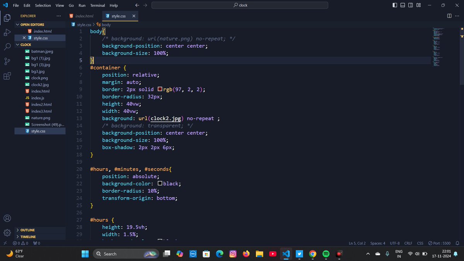Open Run and Debug view
This screenshot has height=261, width=464.
(x=7, y=32)
